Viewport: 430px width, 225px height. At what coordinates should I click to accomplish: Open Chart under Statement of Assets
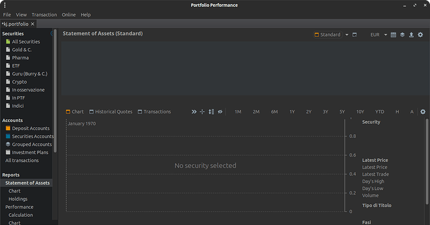[14, 191]
